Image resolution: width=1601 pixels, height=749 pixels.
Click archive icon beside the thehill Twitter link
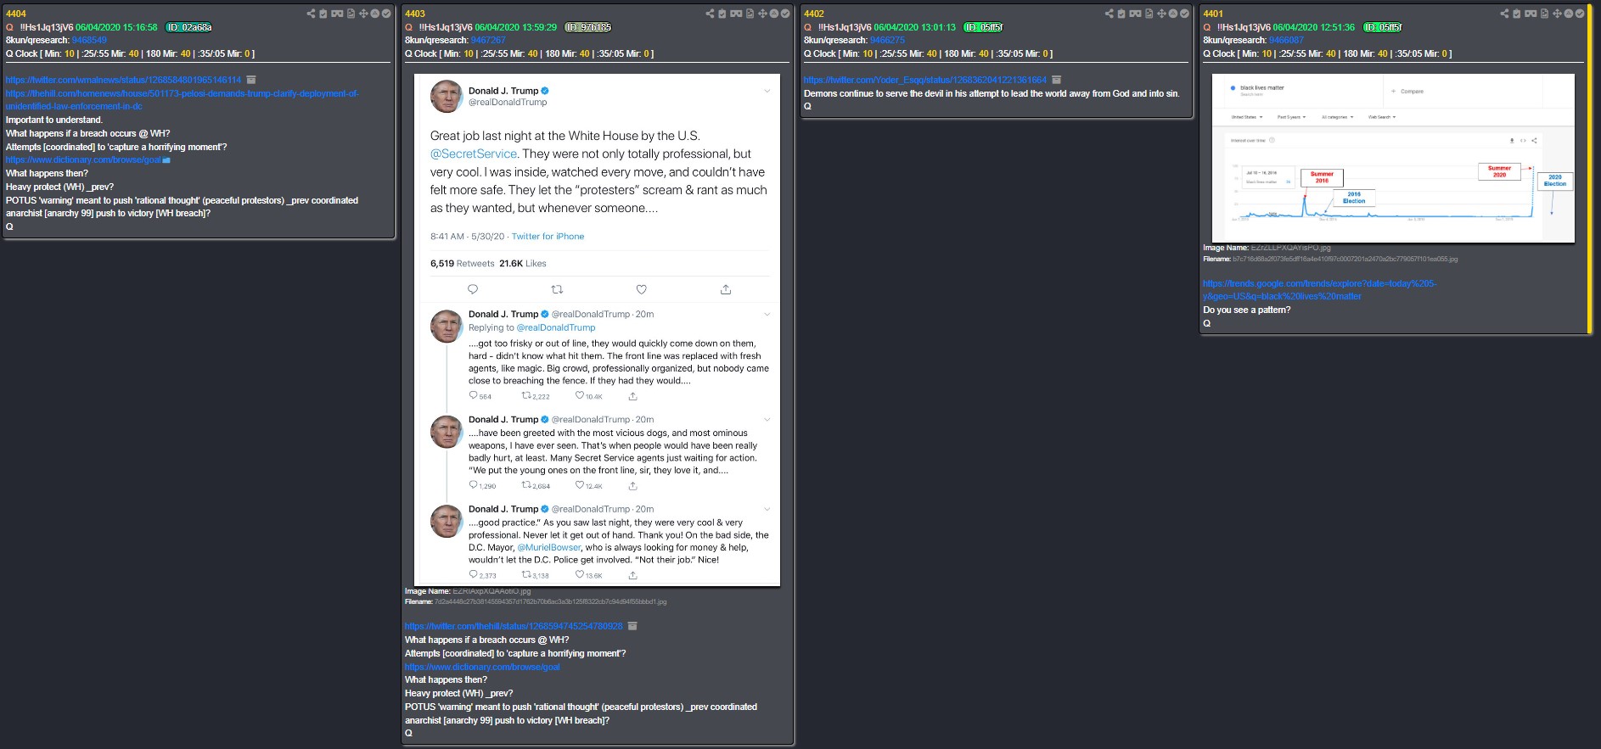coord(632,626)
